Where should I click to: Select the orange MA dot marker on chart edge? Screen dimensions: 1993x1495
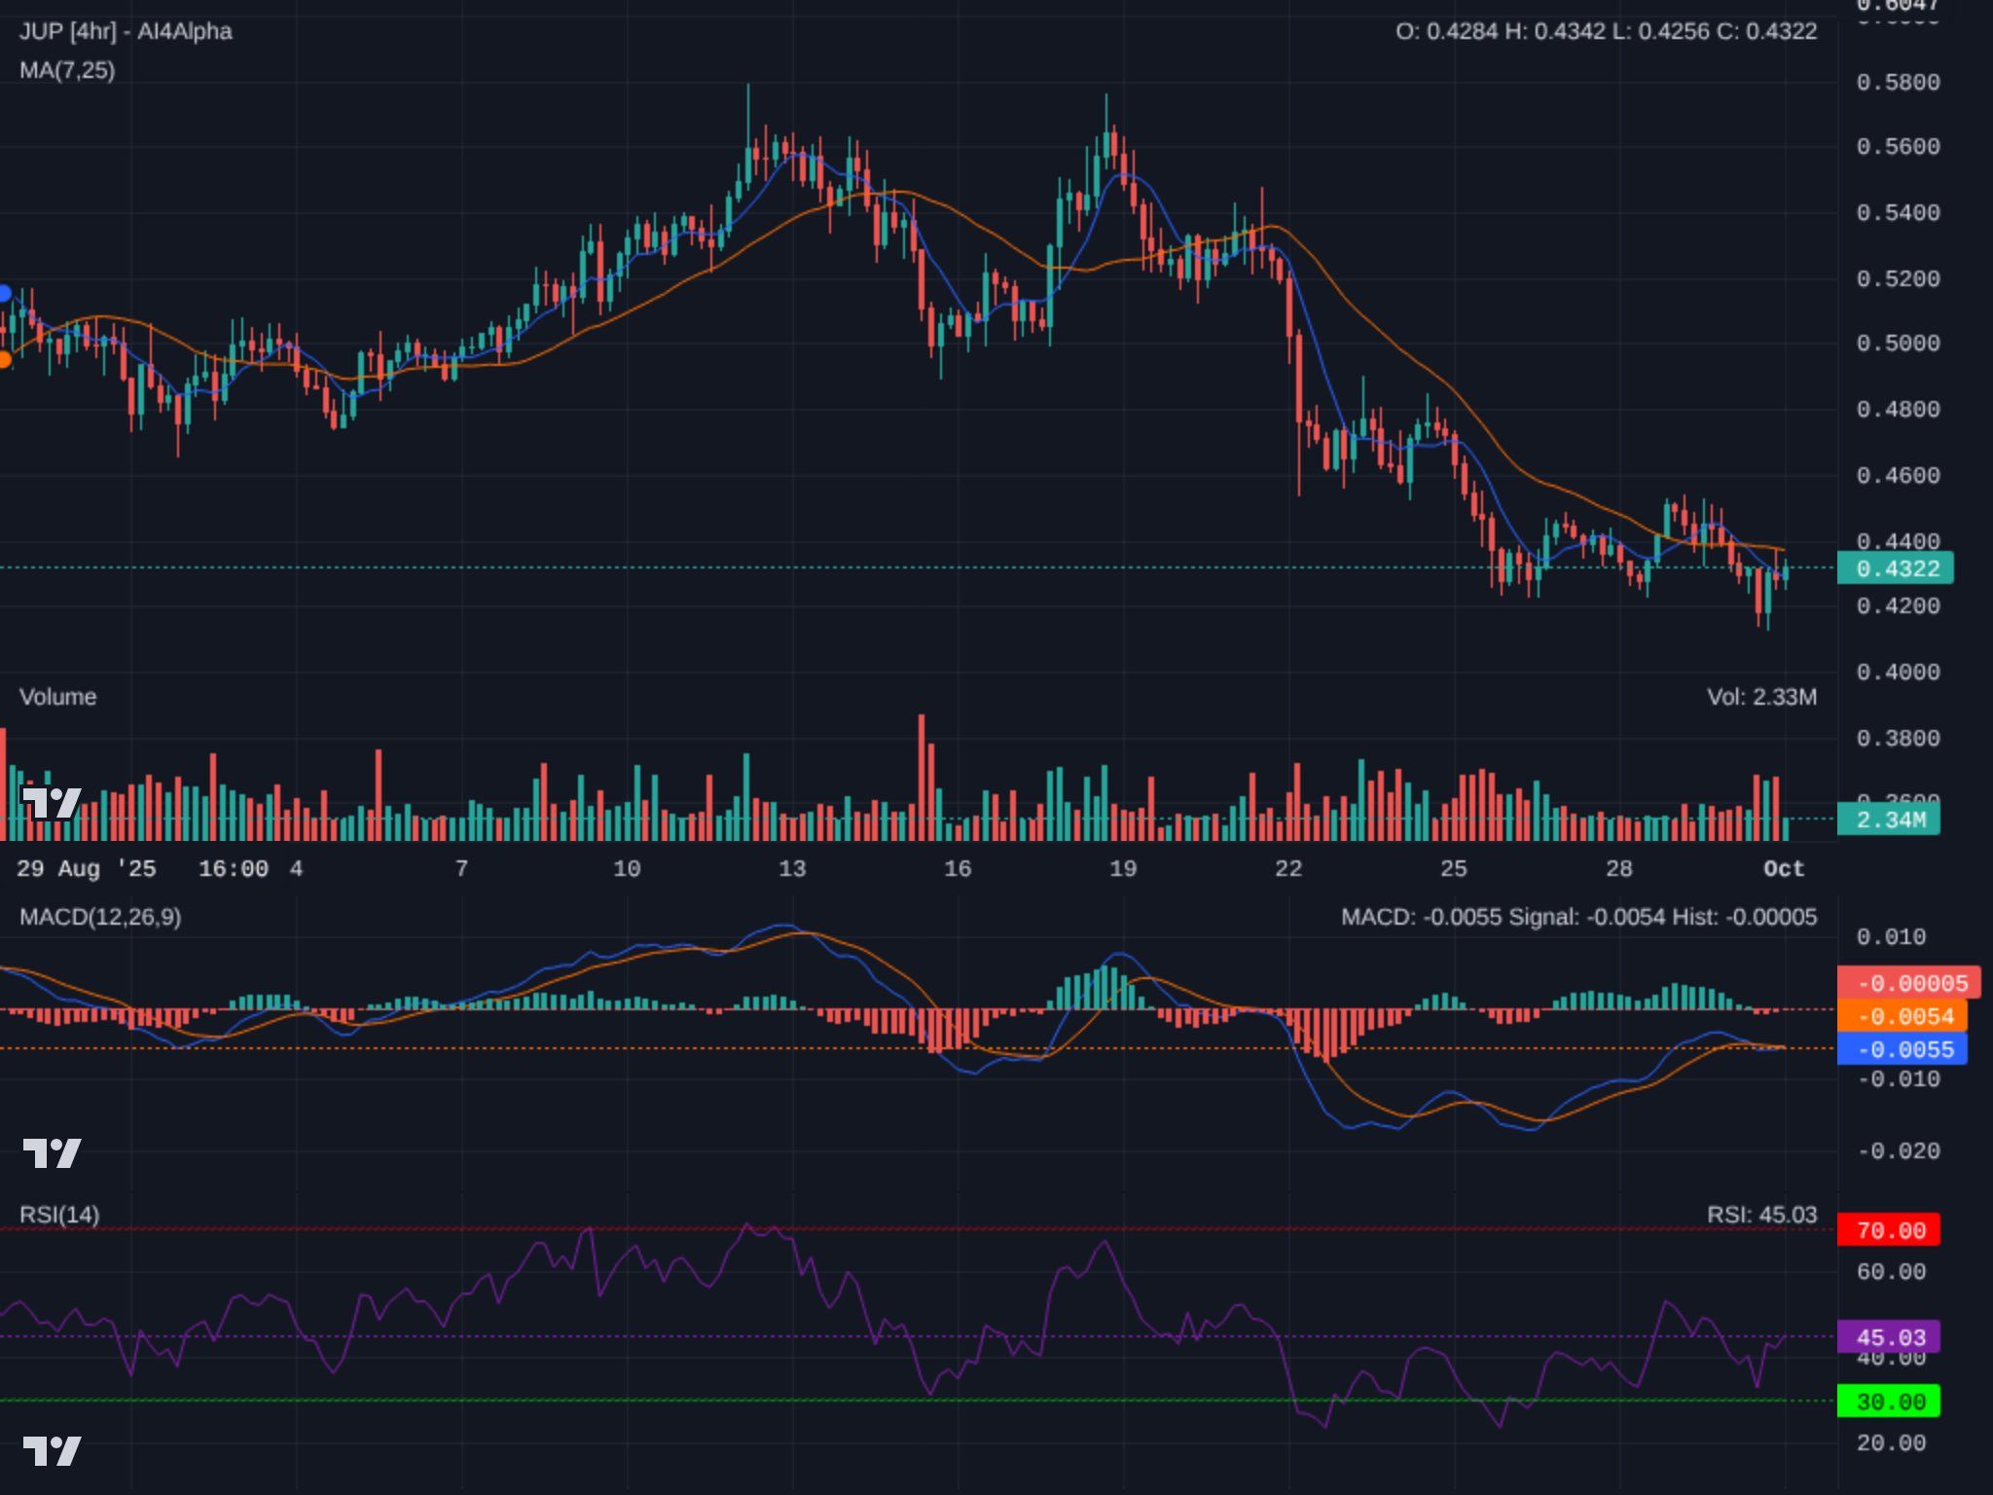6,359
